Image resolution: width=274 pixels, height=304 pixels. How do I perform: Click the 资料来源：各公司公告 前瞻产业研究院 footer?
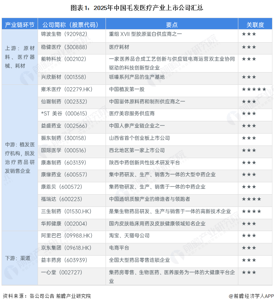pyautogui.click(x=46, y=296)
